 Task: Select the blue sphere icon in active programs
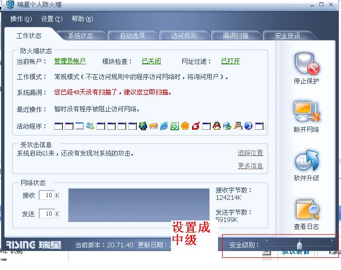coord(248,126)
